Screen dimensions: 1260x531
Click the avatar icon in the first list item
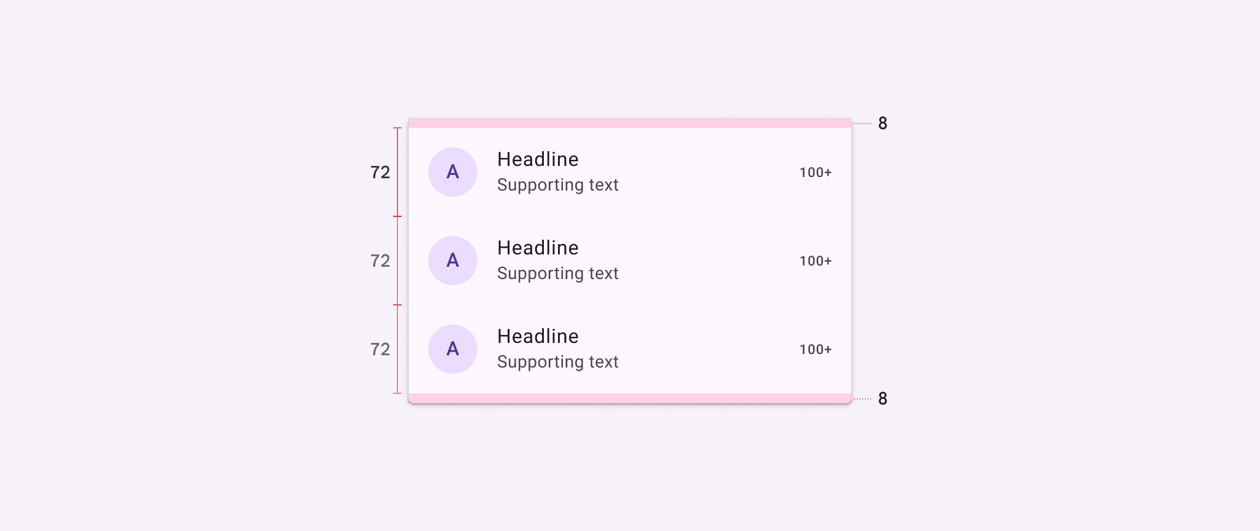pyautogui.click(x=453, y=172)
